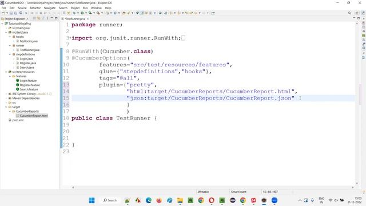Click the External Tools icon in toolbar
This screenshot has height=206, width=366.
(98, 13)
